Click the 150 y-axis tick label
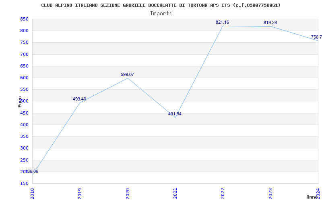Image resolution: width=322 pixels, height=201 pixels. coord(24,183)
